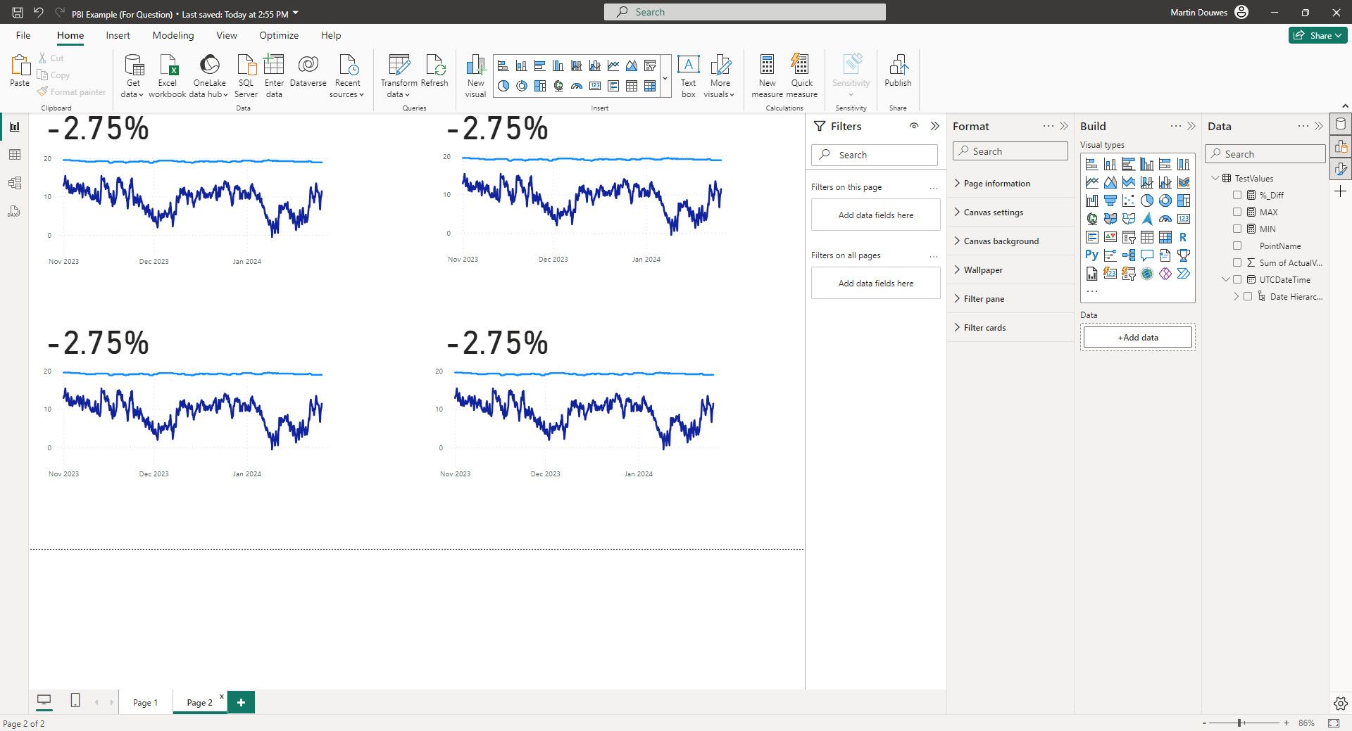Switch to Page 1 tab
Screen dimensions: 1352x731
click(146, 702)
